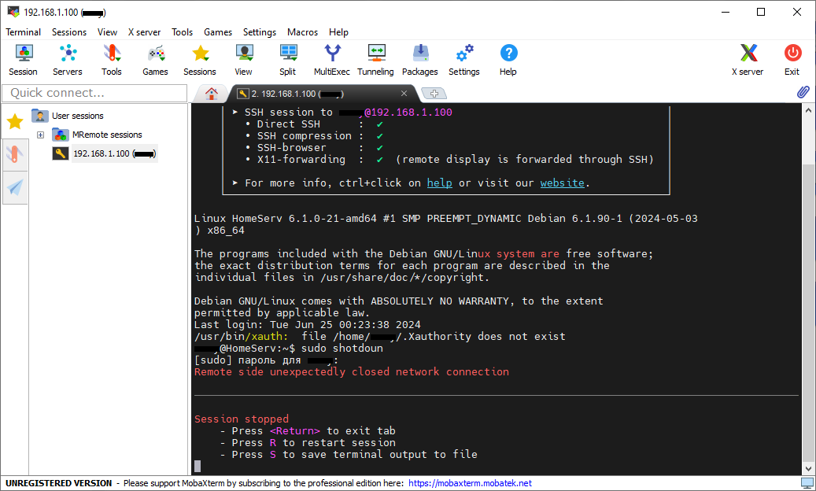
Task: Click the 192.168.1.100 session key icon
Action: click(61, 153)
